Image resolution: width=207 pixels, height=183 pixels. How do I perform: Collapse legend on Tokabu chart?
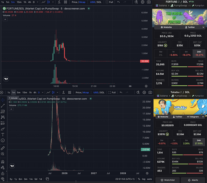(x=11, y=109)
